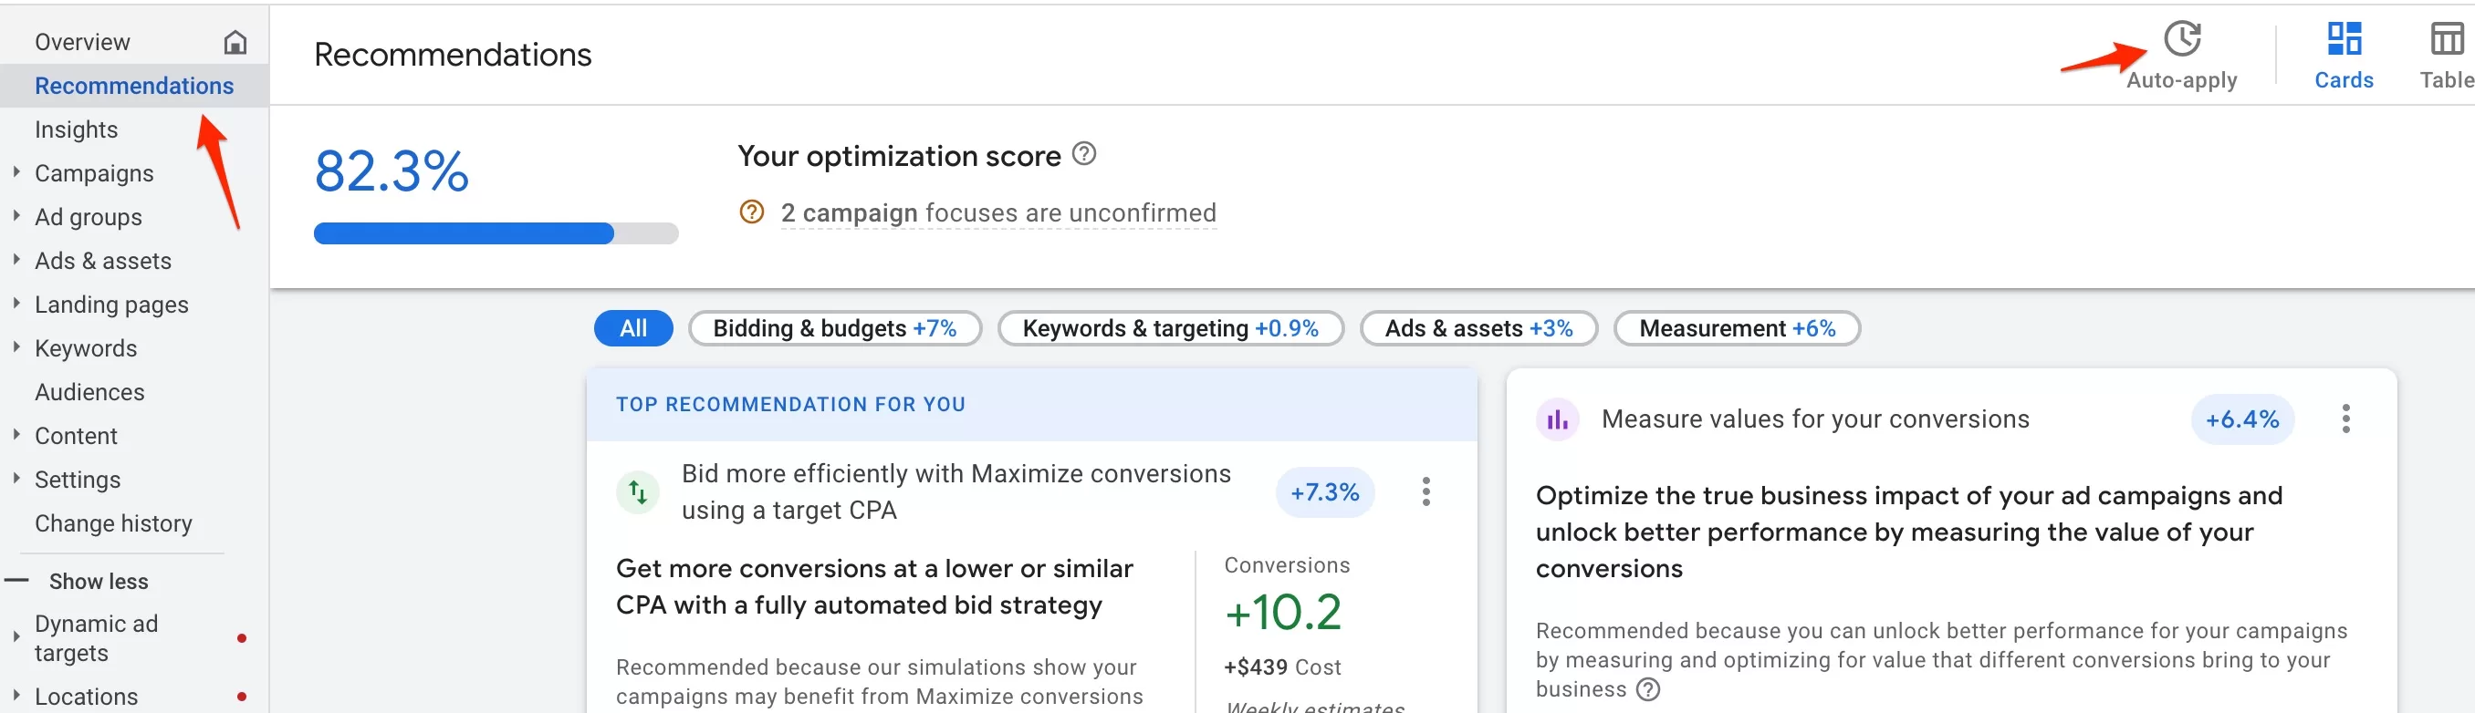Open Overview in sidebar
Viewport: 2475px width, 713px height.
tap(83, 42)
